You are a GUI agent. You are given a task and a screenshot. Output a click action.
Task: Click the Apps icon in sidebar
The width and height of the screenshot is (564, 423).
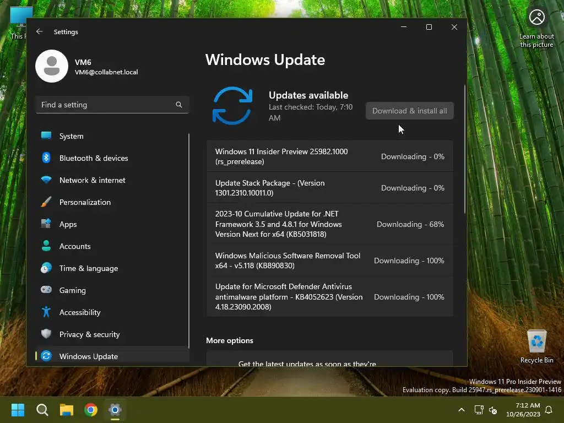(46, 224)
